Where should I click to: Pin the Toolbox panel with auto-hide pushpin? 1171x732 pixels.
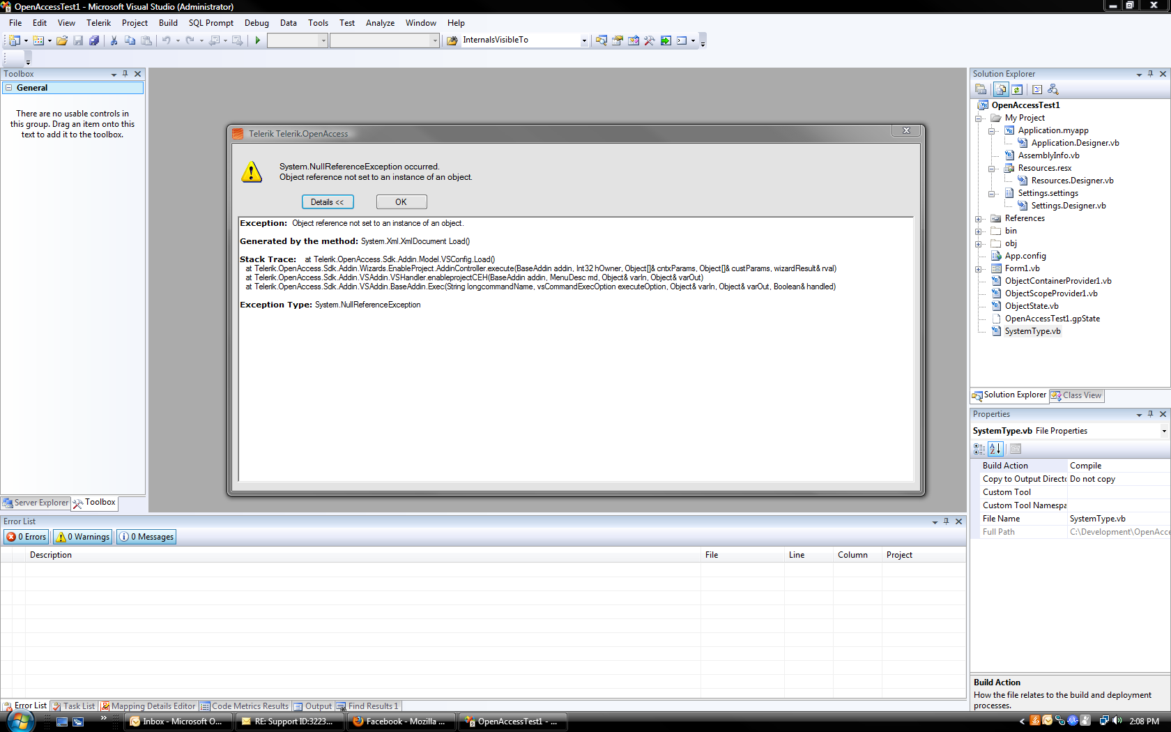(125, 74)
